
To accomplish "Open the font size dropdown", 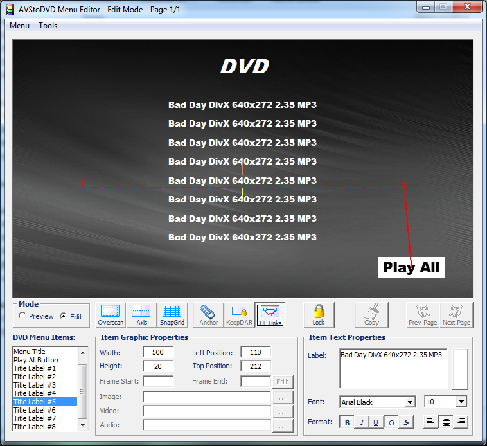I will (461, 402).
